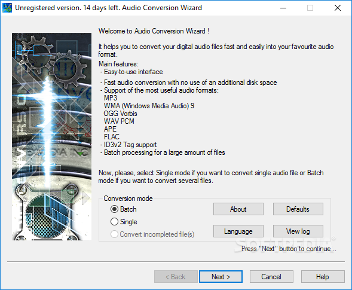Click the 'OGG Vorbis' format text
Screen dimensions: 352x290
120,114
